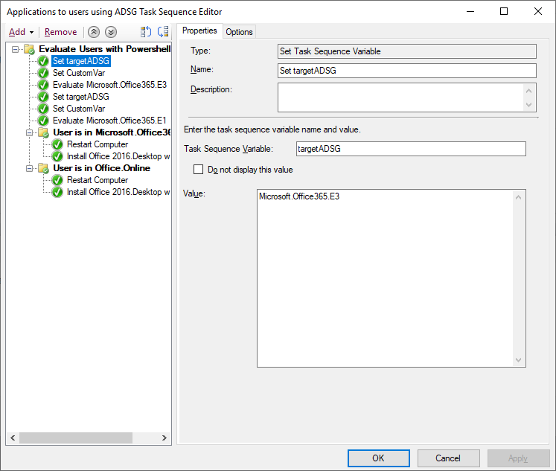Click the Remove button
The width and height of the screenshot is (556, 471).
pyautogui.click(x=60, y=32)
